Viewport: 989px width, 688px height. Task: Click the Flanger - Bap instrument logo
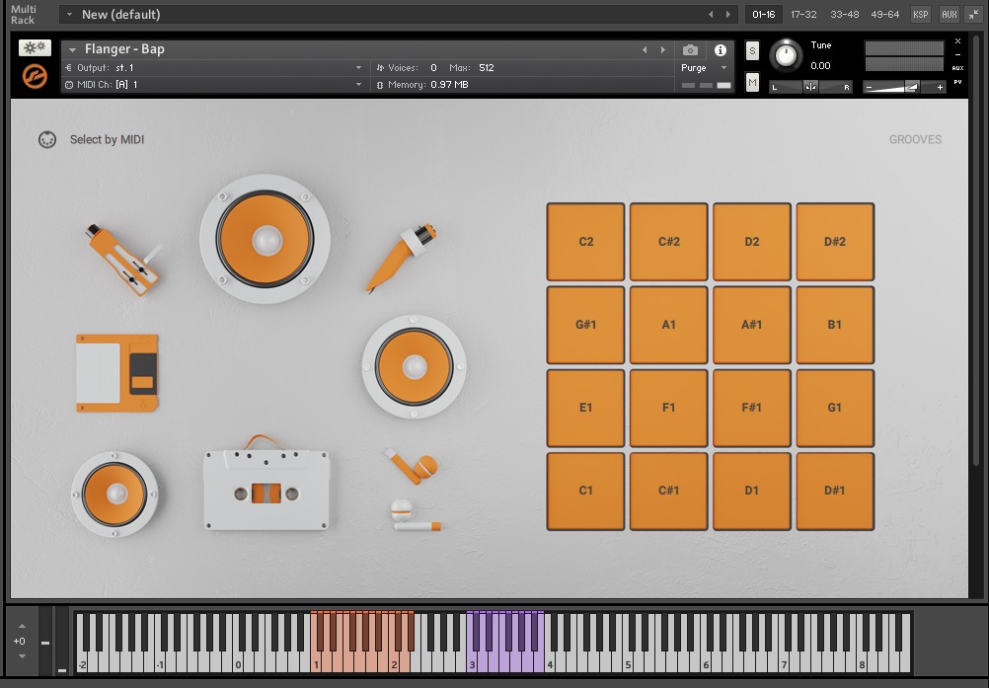[34, 74]
